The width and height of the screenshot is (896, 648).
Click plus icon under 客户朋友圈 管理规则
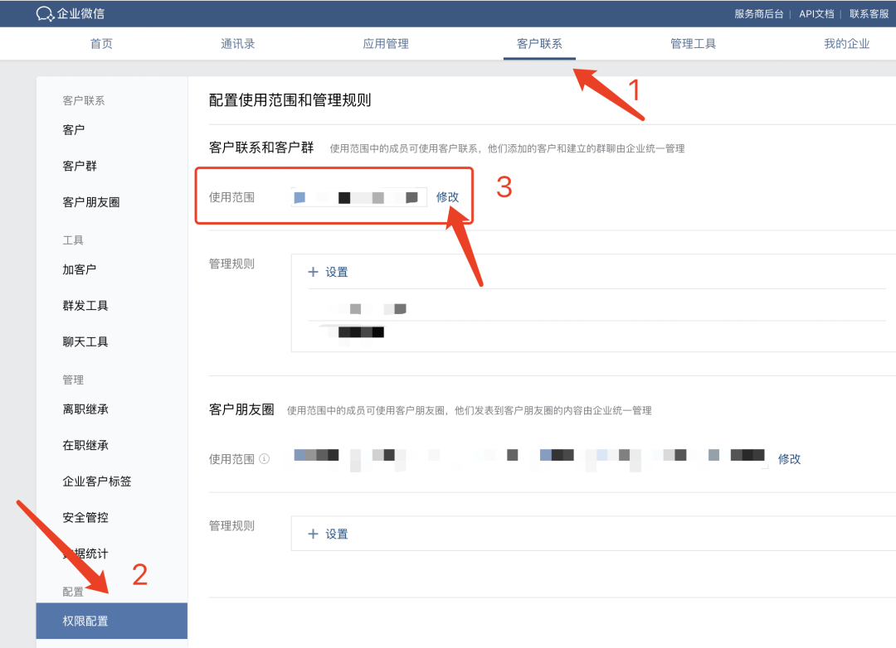point(313,534)
